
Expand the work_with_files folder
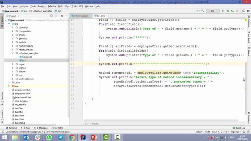point(13,79)
